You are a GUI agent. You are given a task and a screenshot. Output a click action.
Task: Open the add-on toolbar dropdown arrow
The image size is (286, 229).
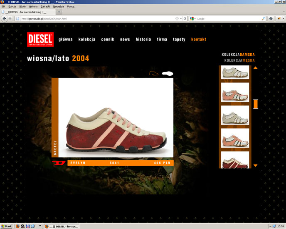pos(283,19)
